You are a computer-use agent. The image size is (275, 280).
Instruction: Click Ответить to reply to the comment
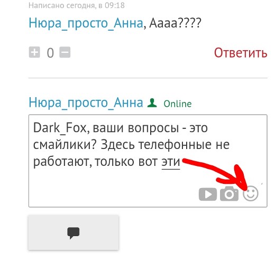(x=241, y=53)
